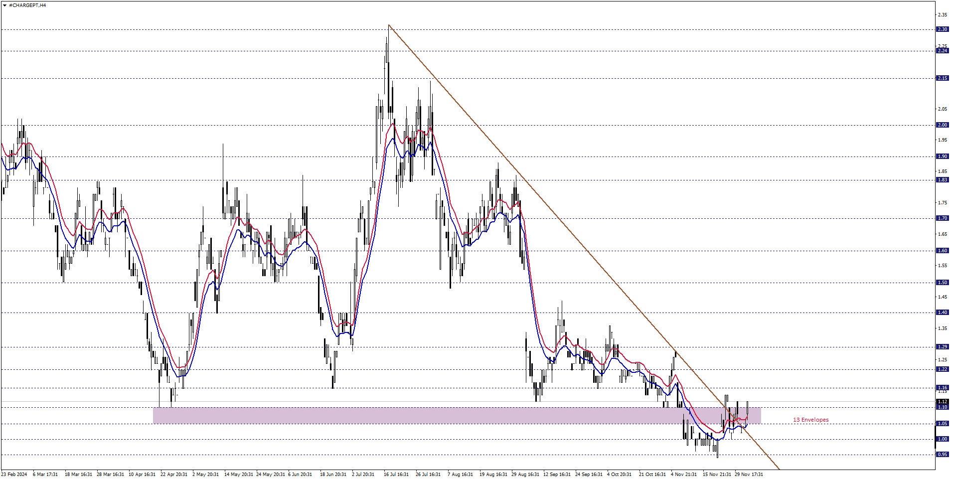Click the 1.05 price level label
This screenshot has width=955, height=480.
pos(942,424)
